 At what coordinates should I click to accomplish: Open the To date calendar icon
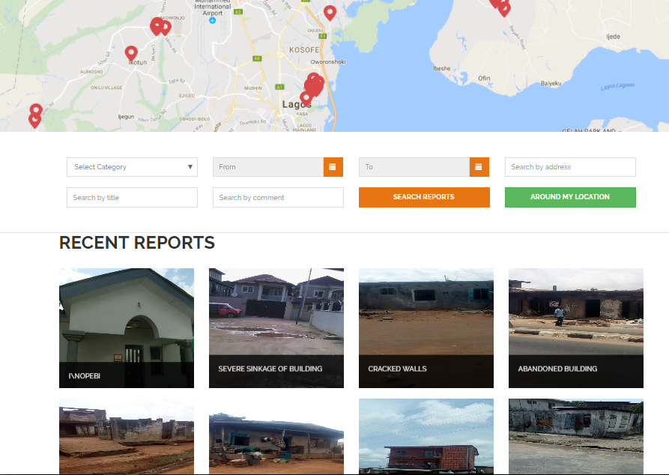coord(479,167)
